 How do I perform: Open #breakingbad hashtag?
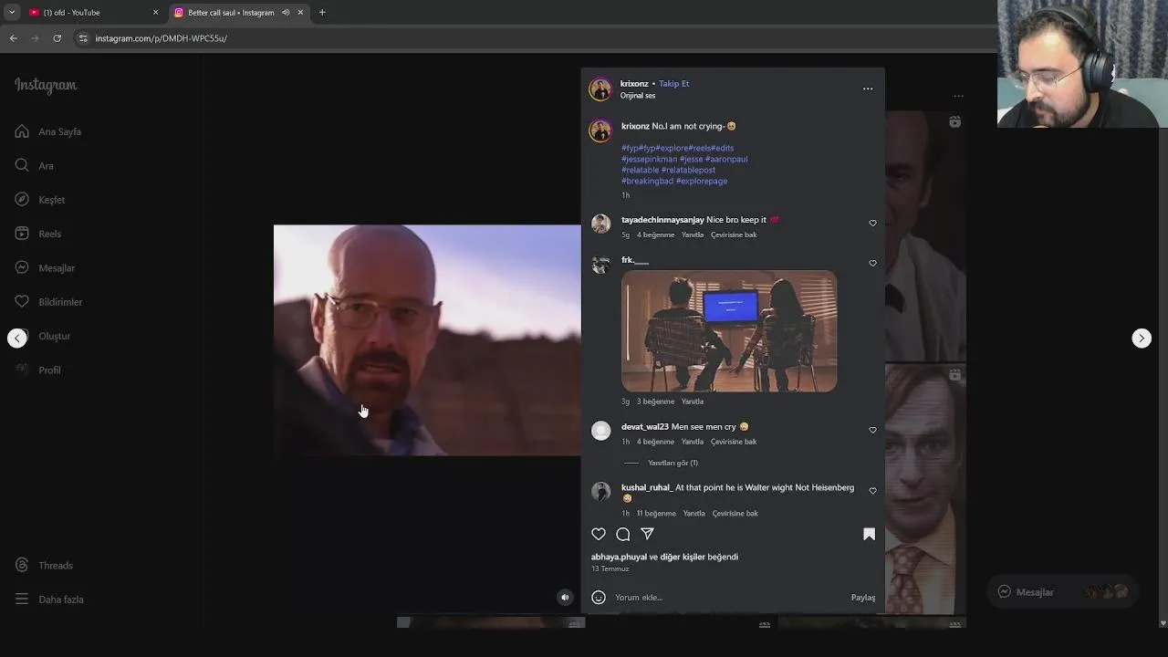click(x=647, y=181)
